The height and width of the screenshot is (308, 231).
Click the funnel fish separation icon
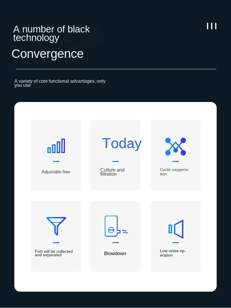pyautogui.click(x=56, y=226)
